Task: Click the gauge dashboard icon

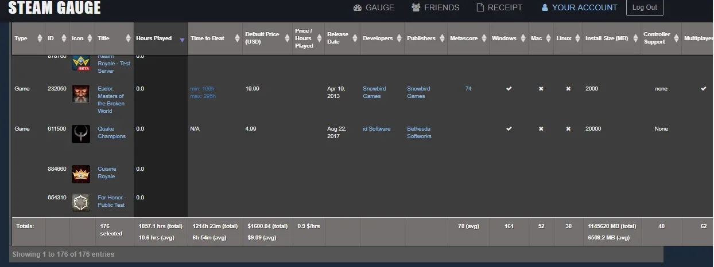Action: point(358,7)
